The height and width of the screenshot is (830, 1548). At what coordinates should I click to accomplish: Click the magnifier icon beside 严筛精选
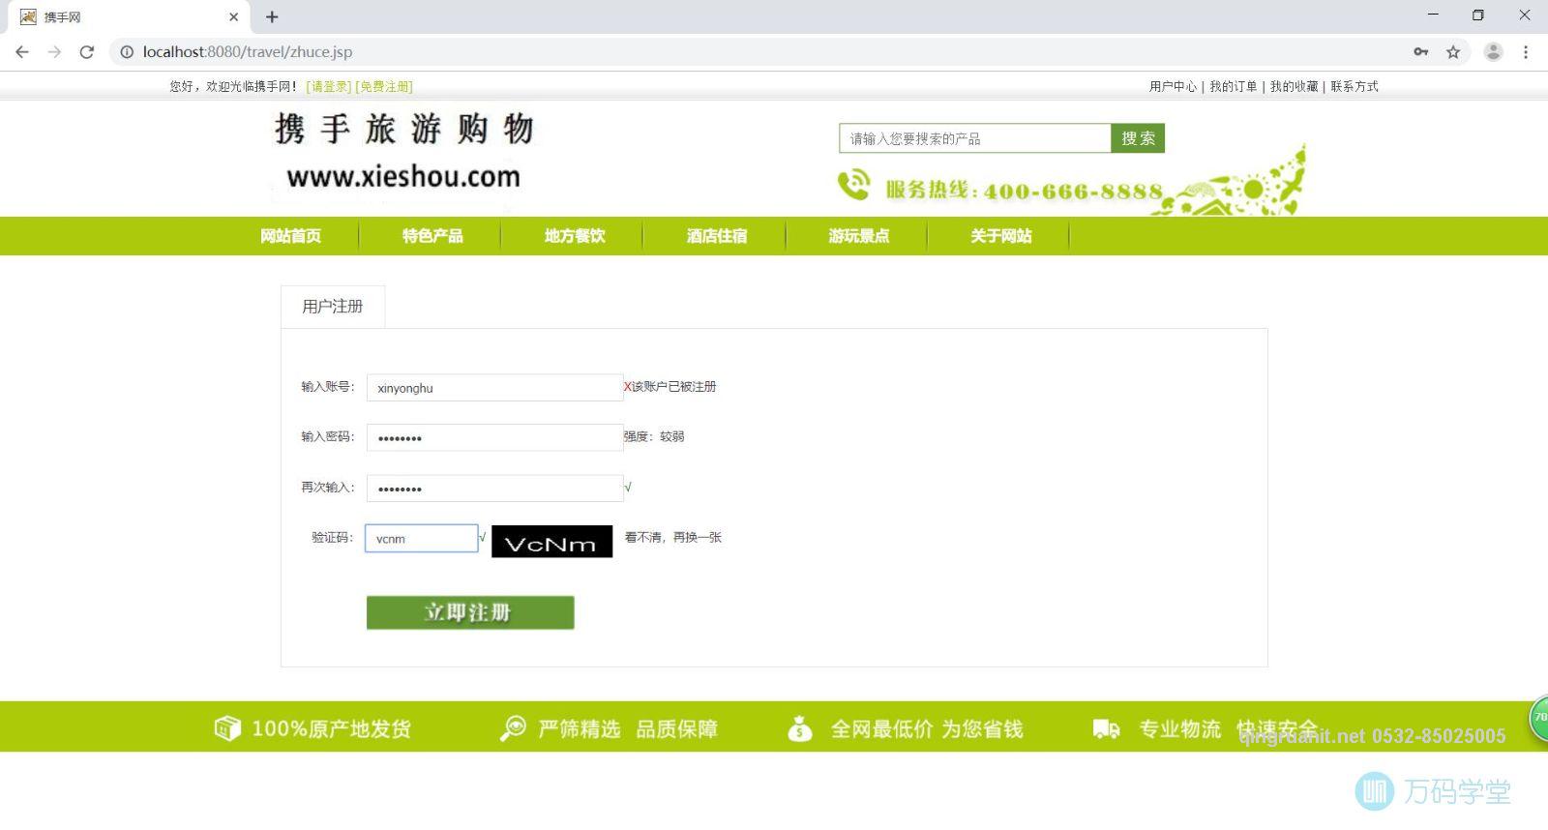pyautogui.click(x=513, y=728)
